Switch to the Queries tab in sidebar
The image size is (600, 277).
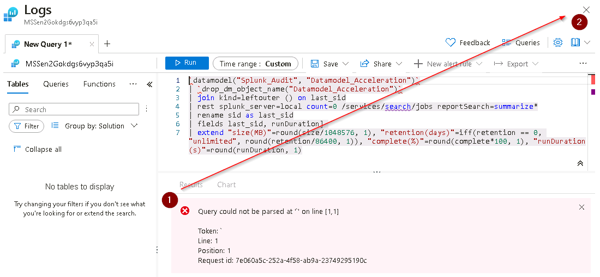click(56, 84)
